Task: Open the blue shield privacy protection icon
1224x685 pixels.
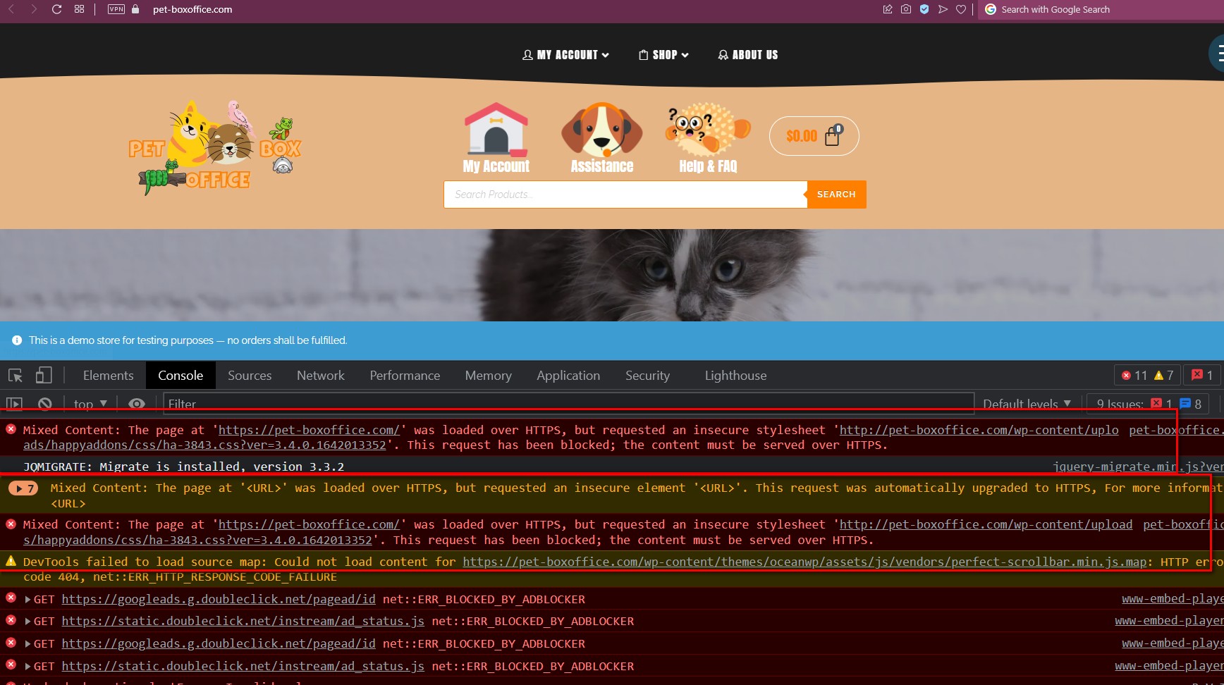Action: (x=924, y=9)
